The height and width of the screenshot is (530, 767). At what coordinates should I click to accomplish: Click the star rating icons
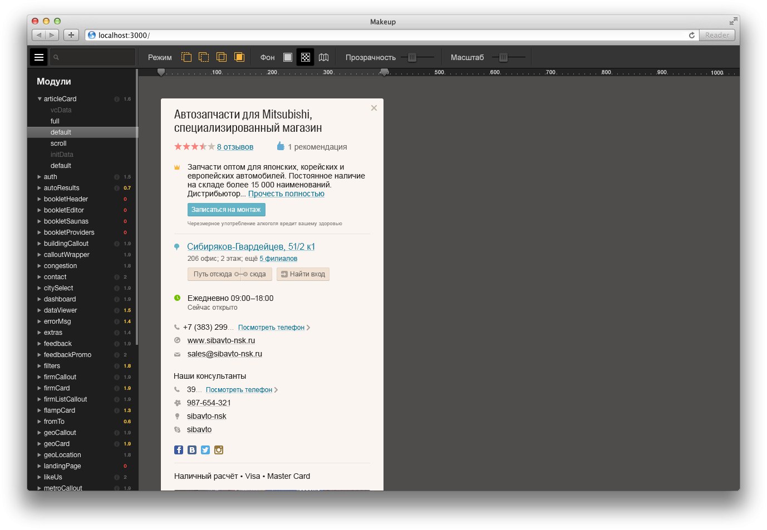point(194,147)
